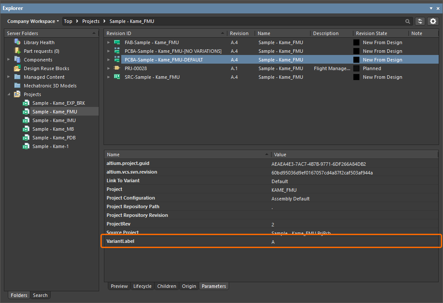Viewport: 443px width, 303px height.
Task: Switch to the Lifecycle tab
Action: pyautogui.click(x=142, y=286)
